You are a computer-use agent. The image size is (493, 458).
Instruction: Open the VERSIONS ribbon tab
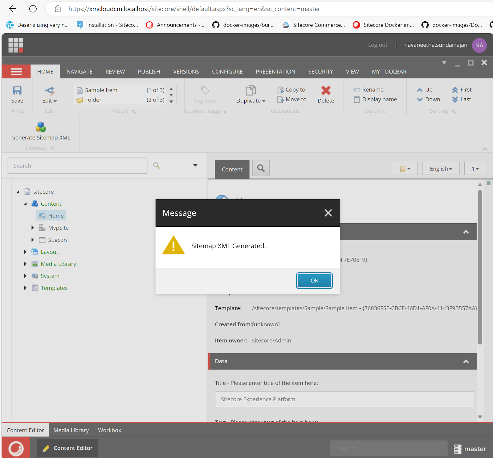[x=186, y=72]
